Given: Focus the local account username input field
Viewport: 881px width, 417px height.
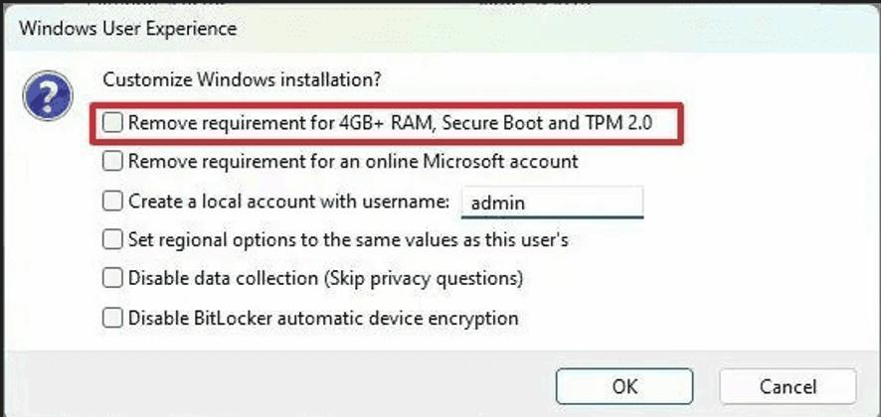Looking at the screenshot, I should point(552,202).
